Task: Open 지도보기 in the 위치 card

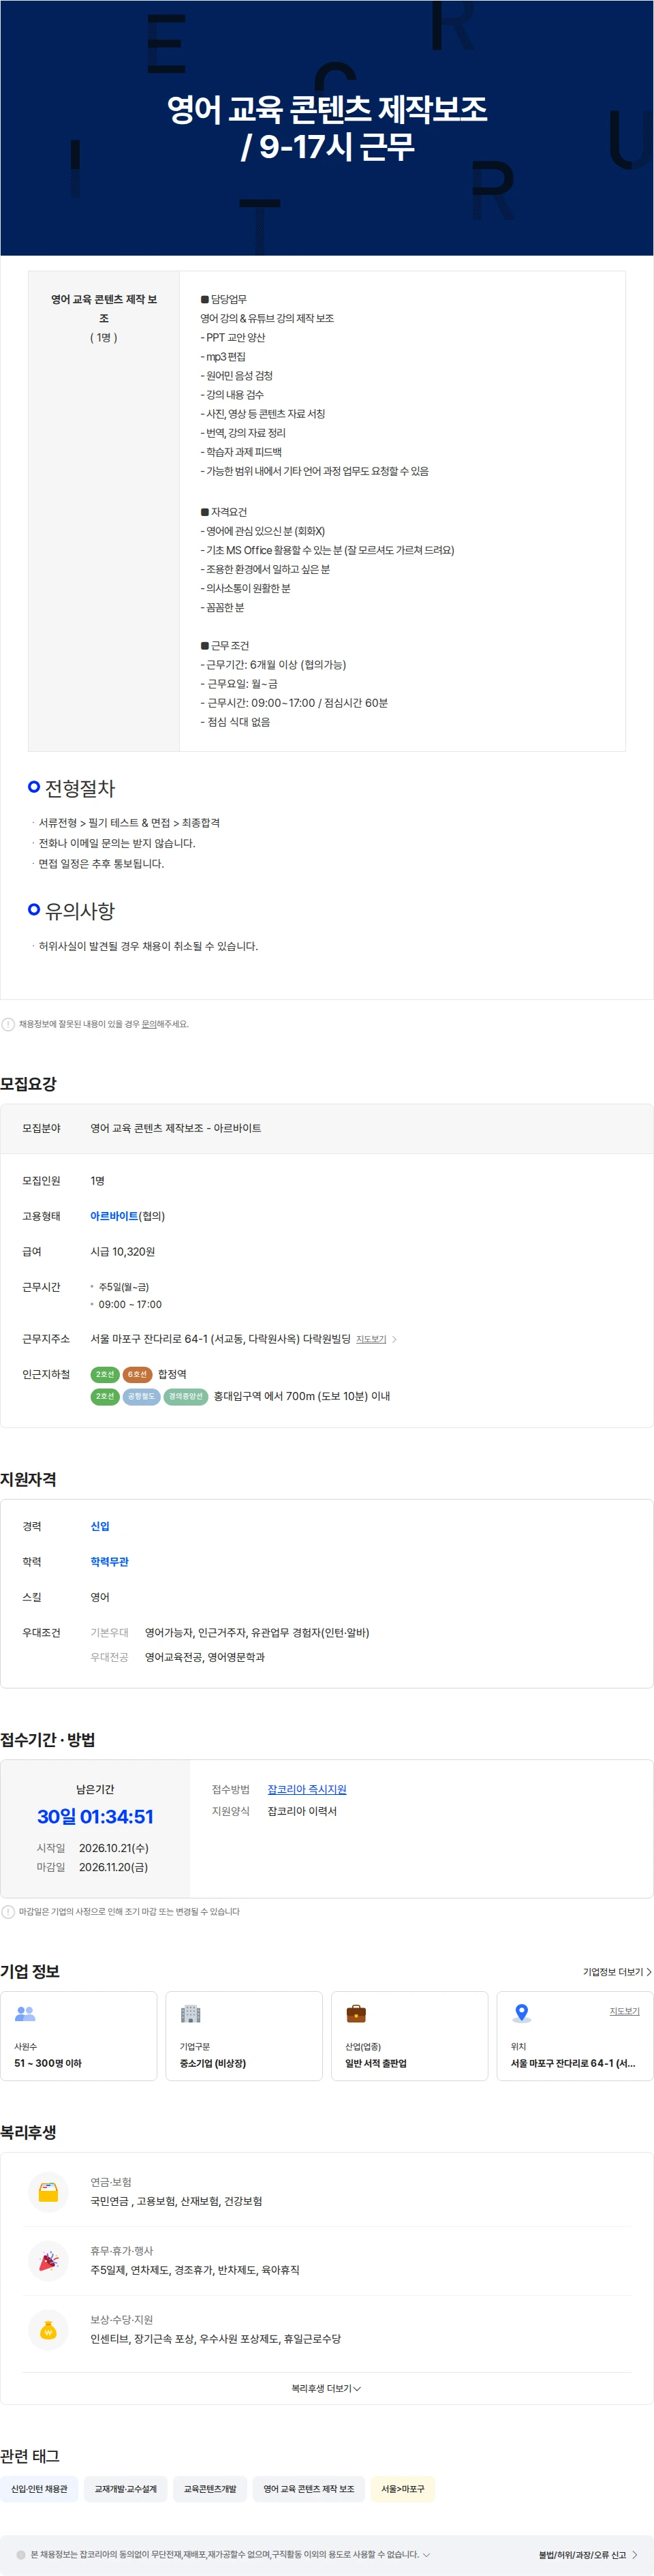Action: coord(624,2011)
